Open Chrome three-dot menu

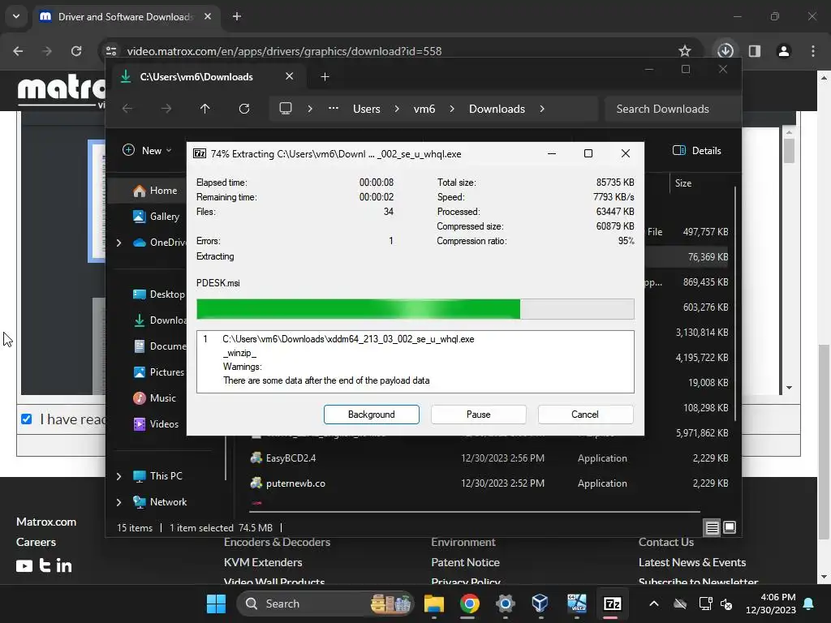(x=812, y=51)
